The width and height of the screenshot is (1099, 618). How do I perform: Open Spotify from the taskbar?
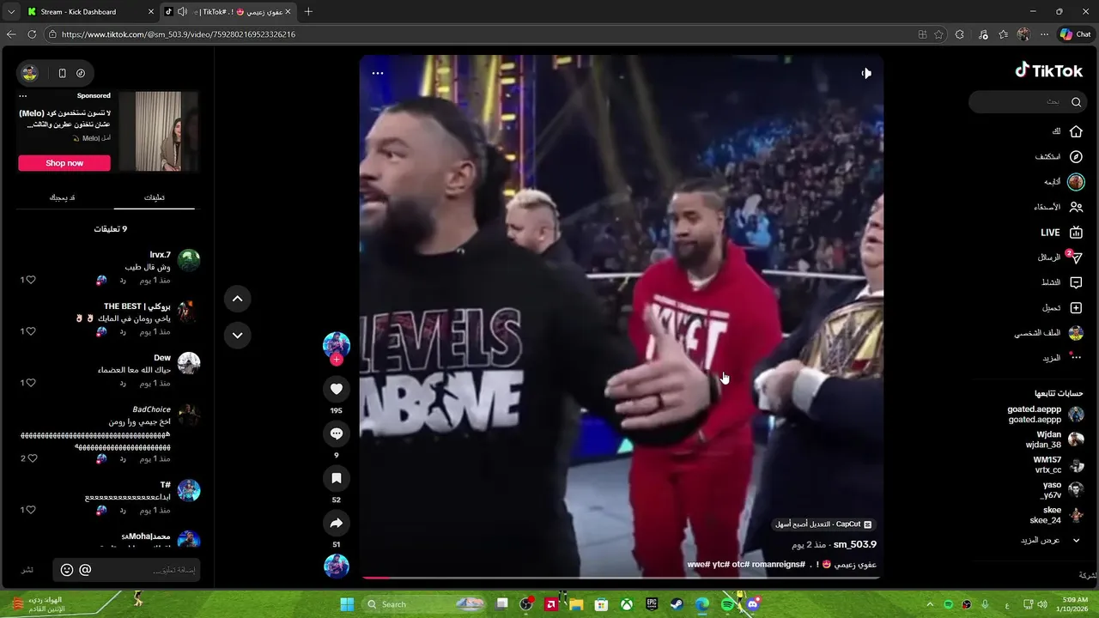(x=727, y=604)
